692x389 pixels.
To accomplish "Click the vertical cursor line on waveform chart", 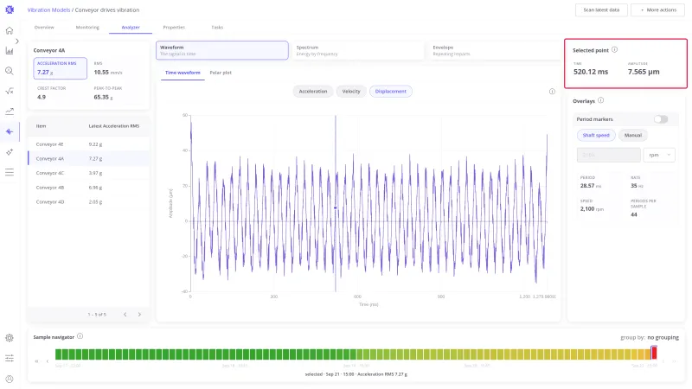I will (336, 203).
